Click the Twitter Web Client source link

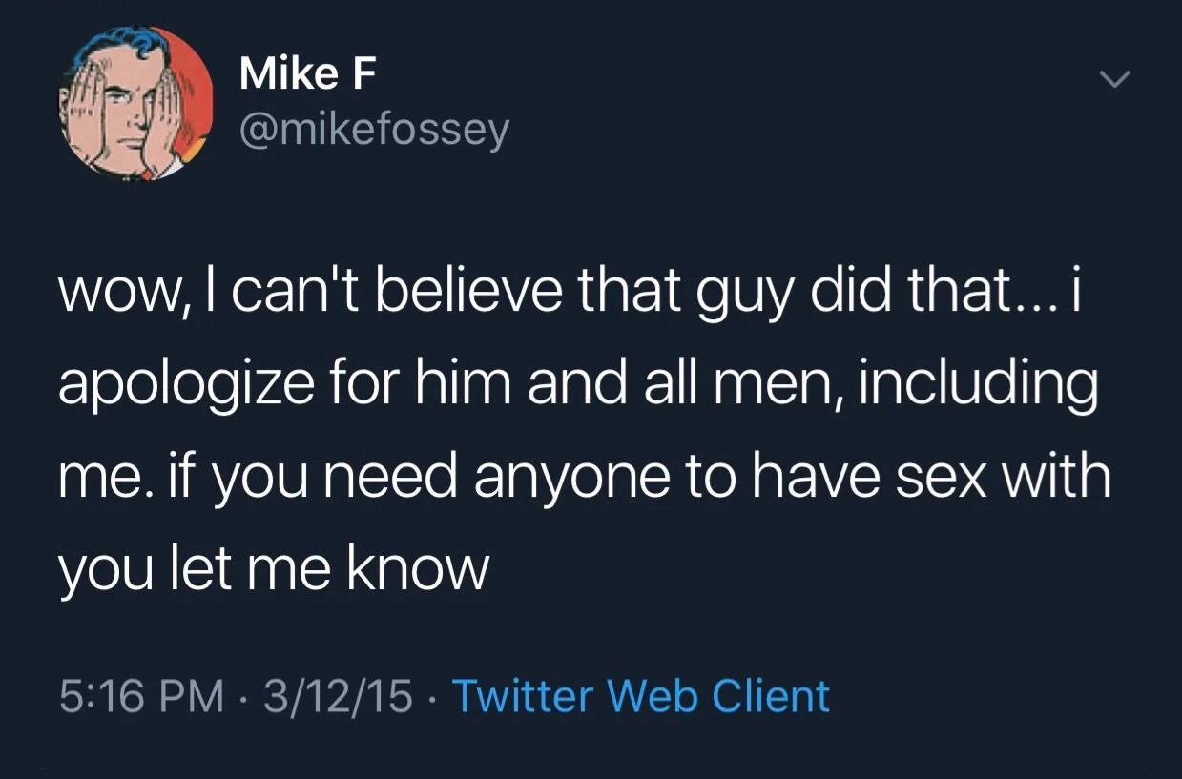[x=639, y=696]
